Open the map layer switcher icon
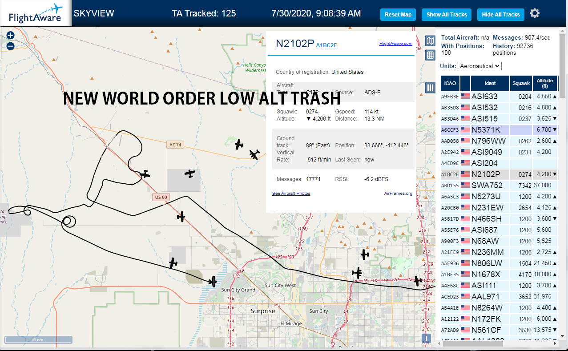 (x=430, y=41)
